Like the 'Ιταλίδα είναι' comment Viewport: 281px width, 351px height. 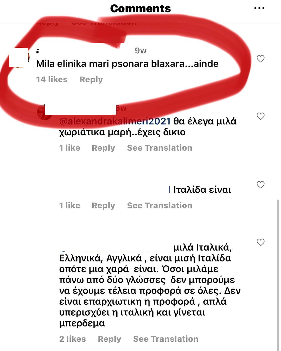[260, 184]
